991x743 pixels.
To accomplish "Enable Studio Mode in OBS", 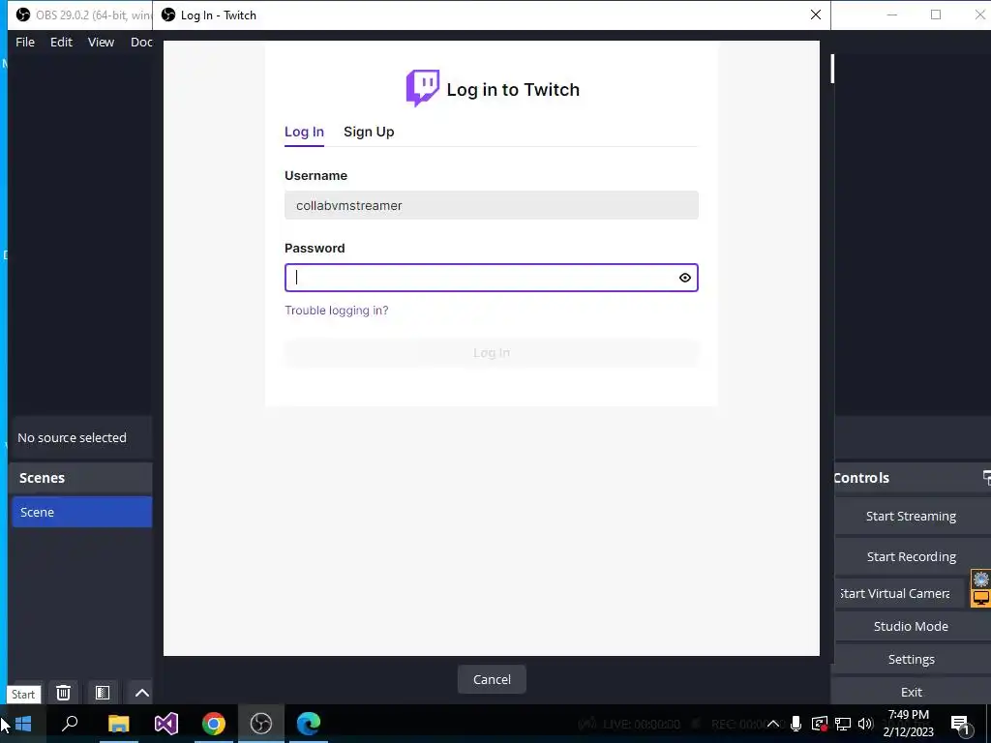I will (911, 626).
